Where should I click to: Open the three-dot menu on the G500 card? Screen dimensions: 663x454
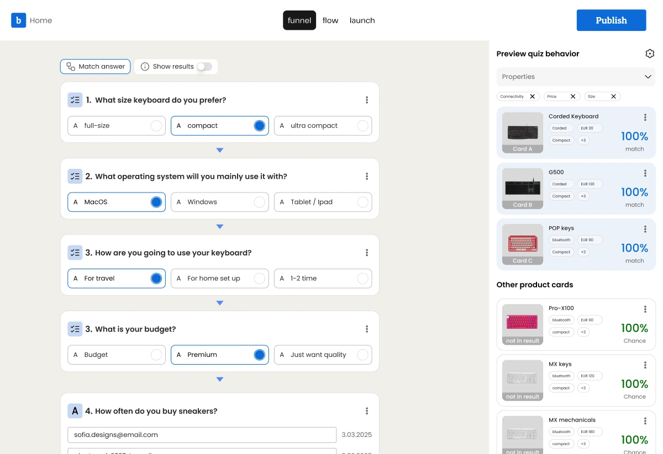click(645, 173)
